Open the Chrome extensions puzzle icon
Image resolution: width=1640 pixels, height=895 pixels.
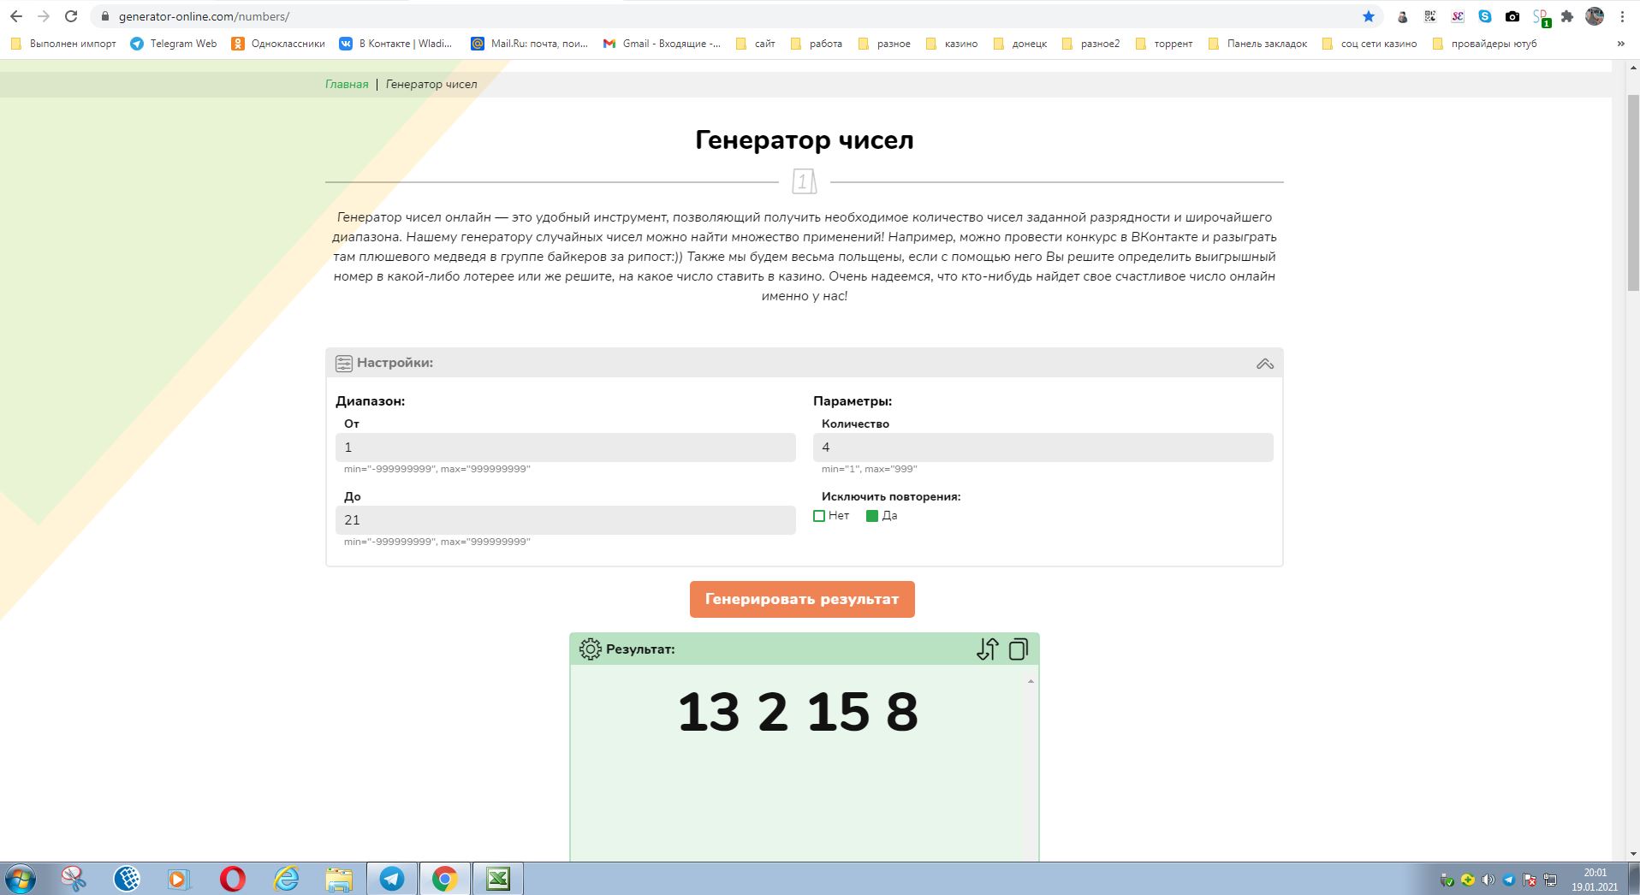(x=1567, y=16)
